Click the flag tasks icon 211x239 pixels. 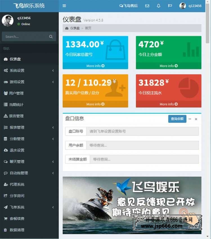tap(170, 6)
